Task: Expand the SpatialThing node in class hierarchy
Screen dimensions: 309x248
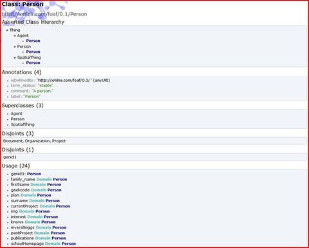Action: pos(15,57)
